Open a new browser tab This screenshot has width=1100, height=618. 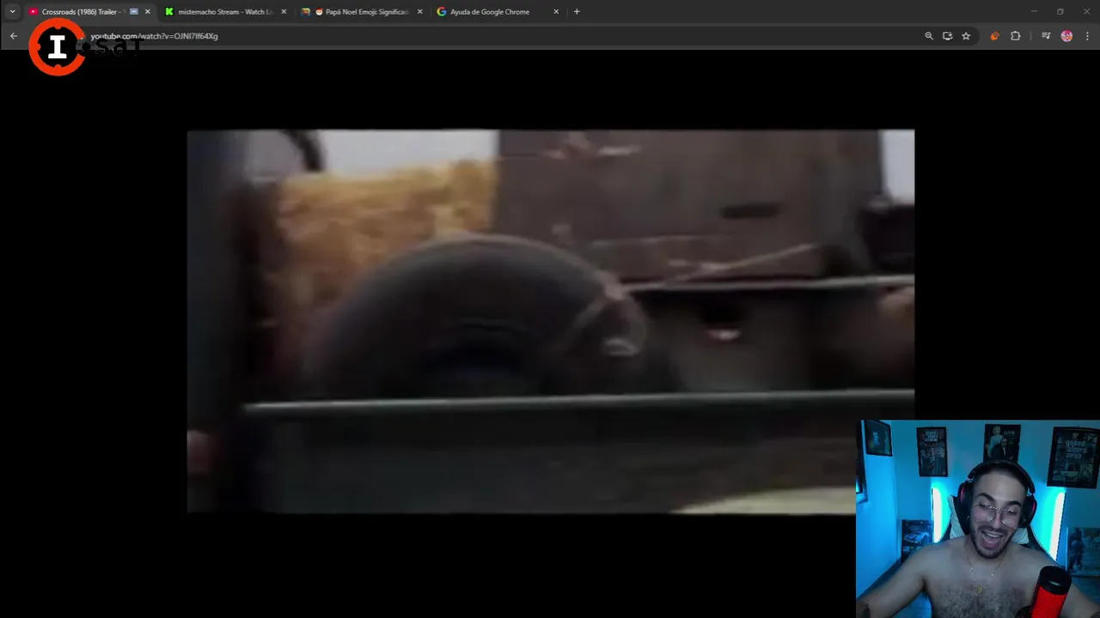[x=577, y=11]
